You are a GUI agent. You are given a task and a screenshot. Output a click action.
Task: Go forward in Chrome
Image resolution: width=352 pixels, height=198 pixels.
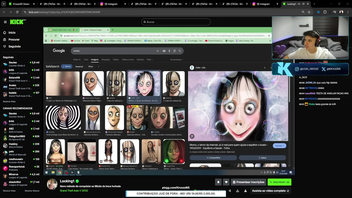click(10, 12)
